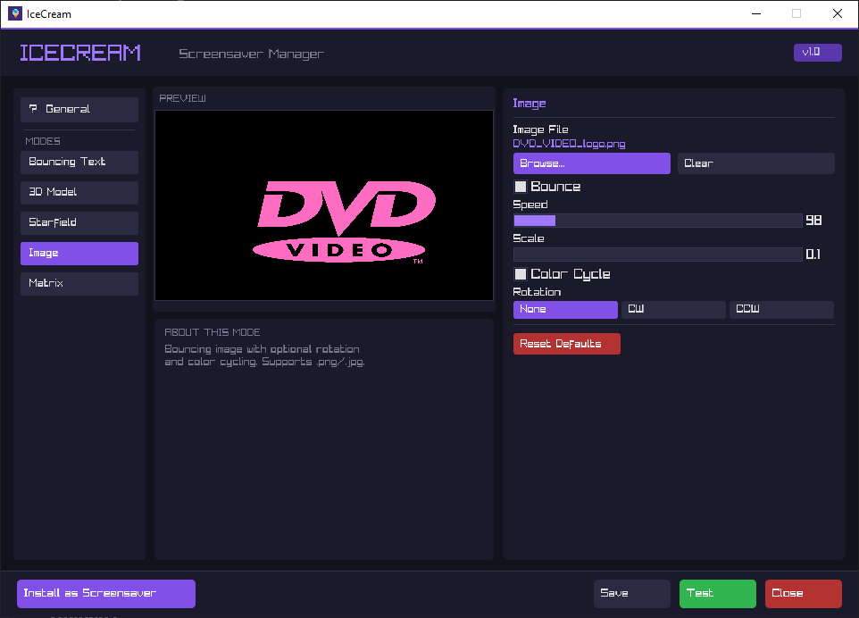Click Browse to pick an image file
The image size is (859, 618).
pos(592,163)
